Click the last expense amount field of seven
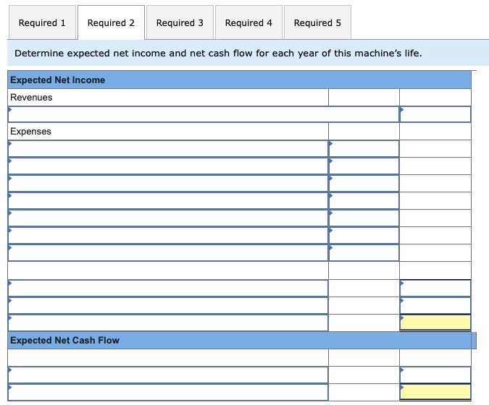489x405 pixels. tap(364, 253)
